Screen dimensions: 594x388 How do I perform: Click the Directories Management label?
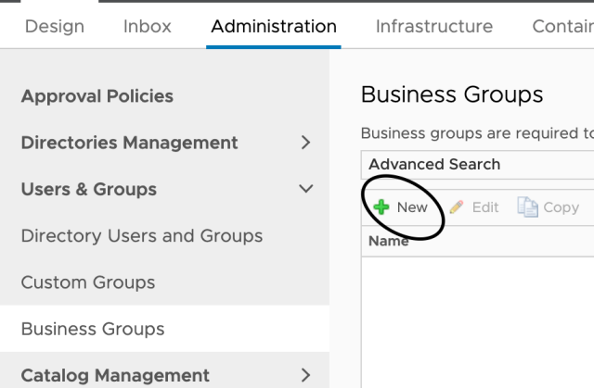(130, 143)
